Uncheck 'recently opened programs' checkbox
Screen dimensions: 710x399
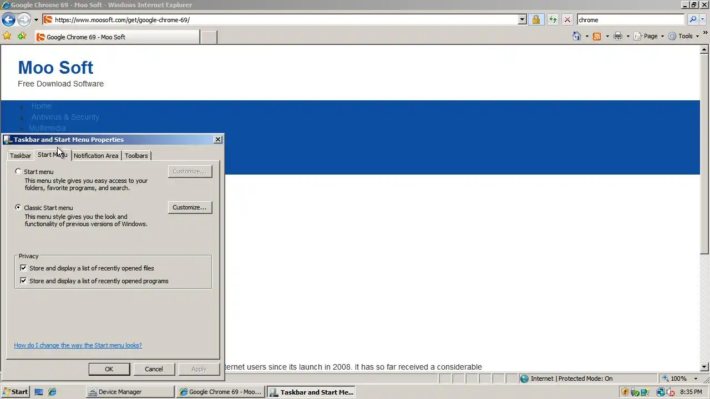[x=23, y=281]
